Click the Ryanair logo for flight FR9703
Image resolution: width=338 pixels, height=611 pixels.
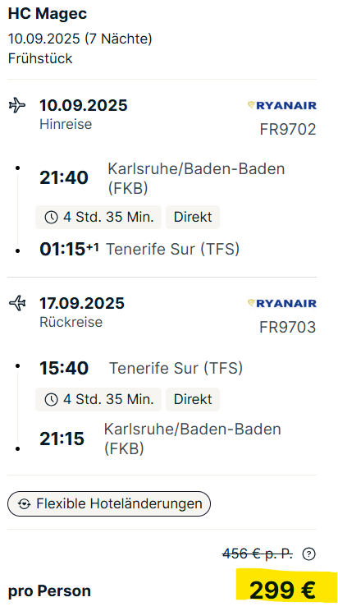(282, 303)
